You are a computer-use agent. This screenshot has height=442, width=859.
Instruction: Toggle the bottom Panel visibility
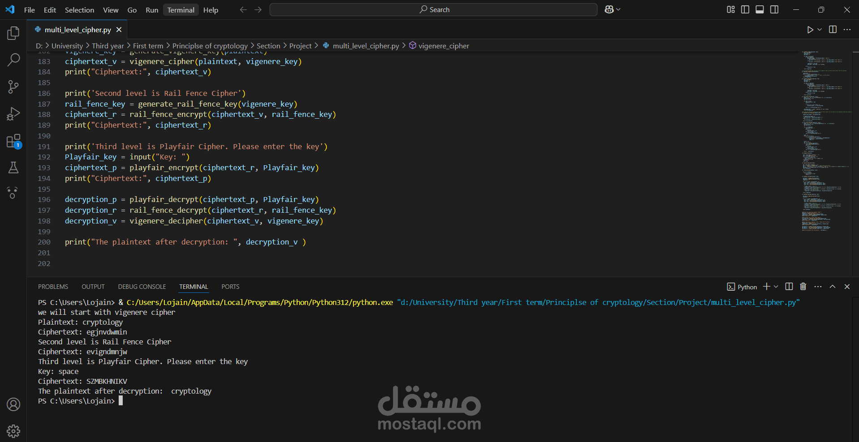[x=760, y=9]
